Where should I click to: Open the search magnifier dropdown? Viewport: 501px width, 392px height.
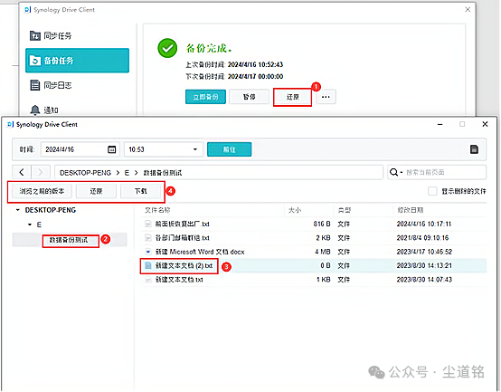tap(396, 172)
